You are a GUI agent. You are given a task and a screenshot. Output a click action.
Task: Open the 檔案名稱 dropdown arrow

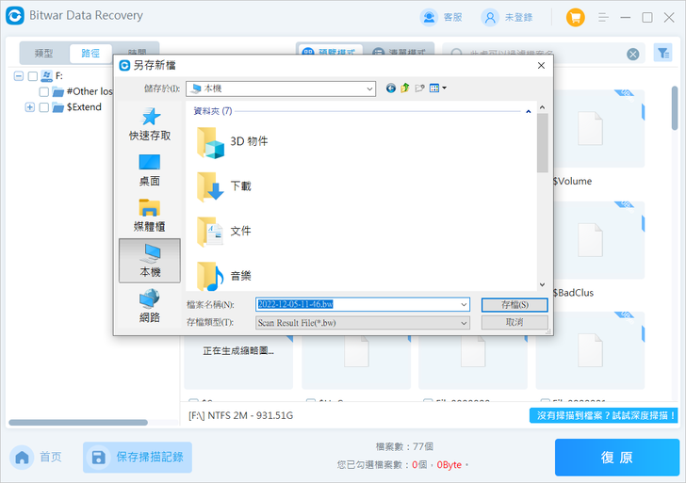coord(464,305)
